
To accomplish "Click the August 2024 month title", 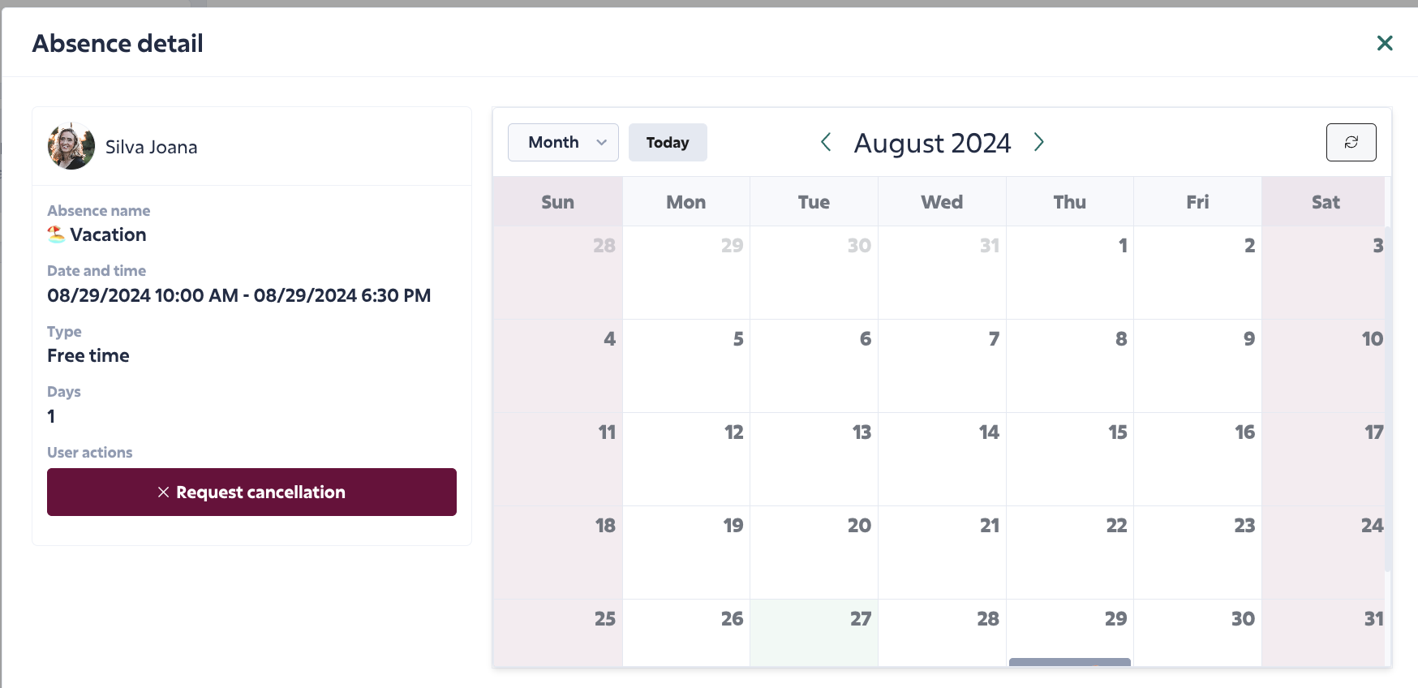I will pos(932,143).
